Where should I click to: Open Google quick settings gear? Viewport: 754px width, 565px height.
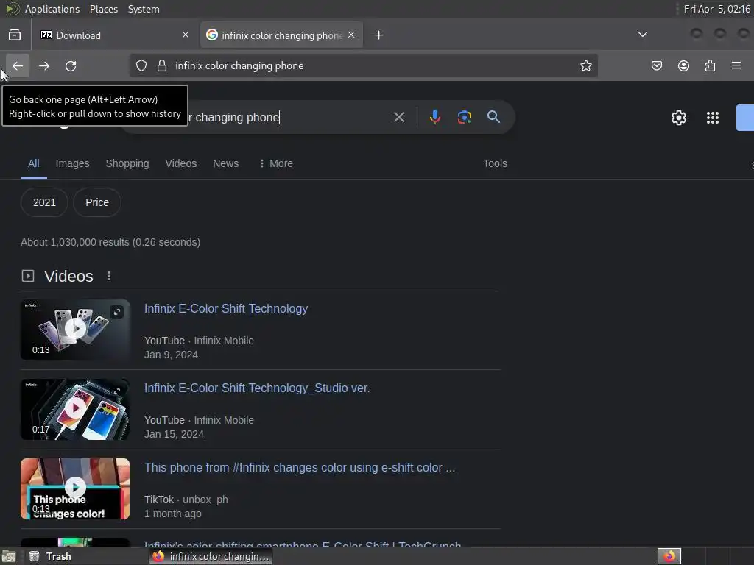click(x=679, y=118)
